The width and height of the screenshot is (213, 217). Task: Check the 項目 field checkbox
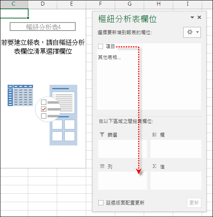pyautogui.click(x=100, y=46)
